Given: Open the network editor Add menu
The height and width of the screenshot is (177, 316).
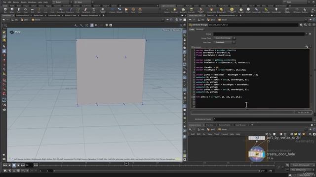Looking at the screenshot, I should [193, 134].
